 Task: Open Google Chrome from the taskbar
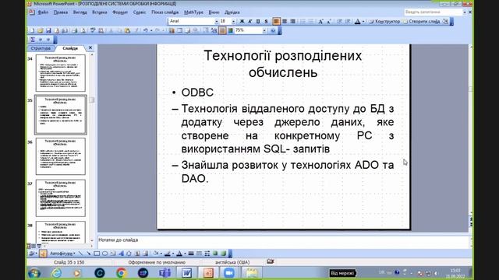pyautogui.click(x=121, y=273)
